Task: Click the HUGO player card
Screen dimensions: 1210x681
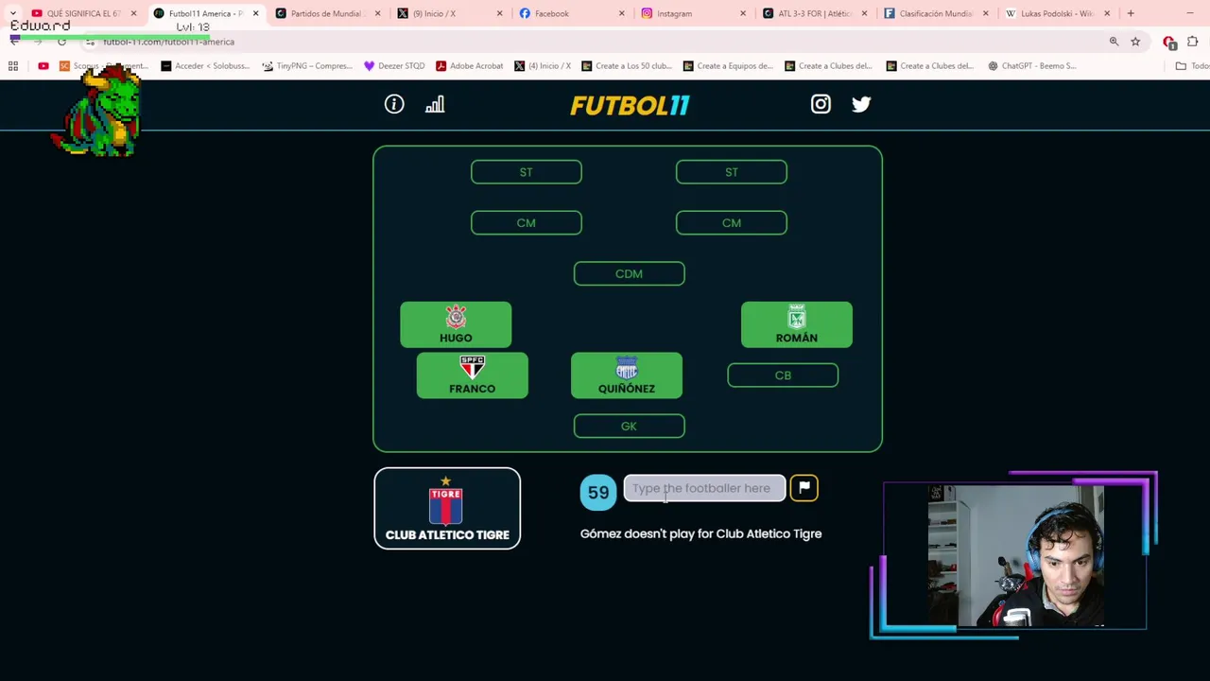Action: click(456, 324)
